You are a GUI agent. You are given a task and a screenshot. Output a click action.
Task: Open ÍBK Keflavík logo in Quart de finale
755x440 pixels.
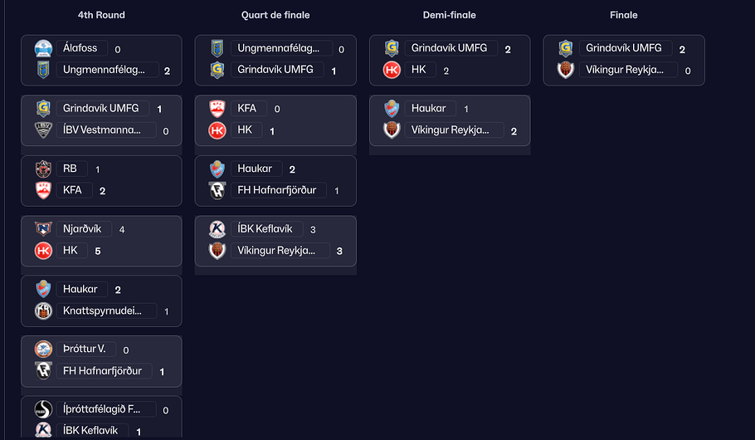218,229
